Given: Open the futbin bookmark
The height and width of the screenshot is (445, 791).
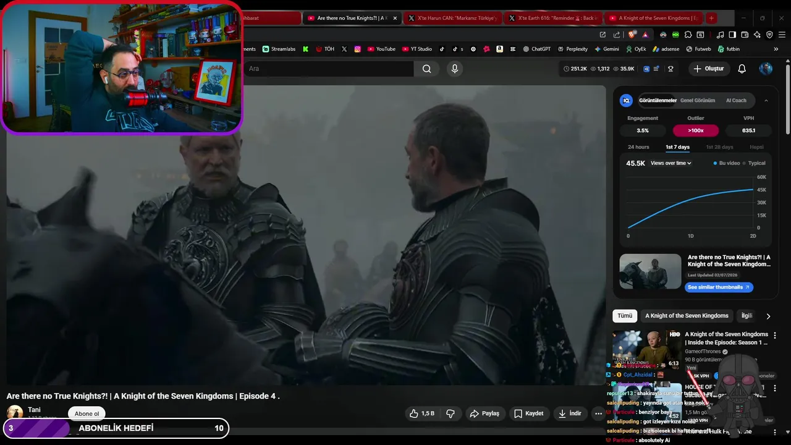Looking at the screenshot, I should pos(728,49).
